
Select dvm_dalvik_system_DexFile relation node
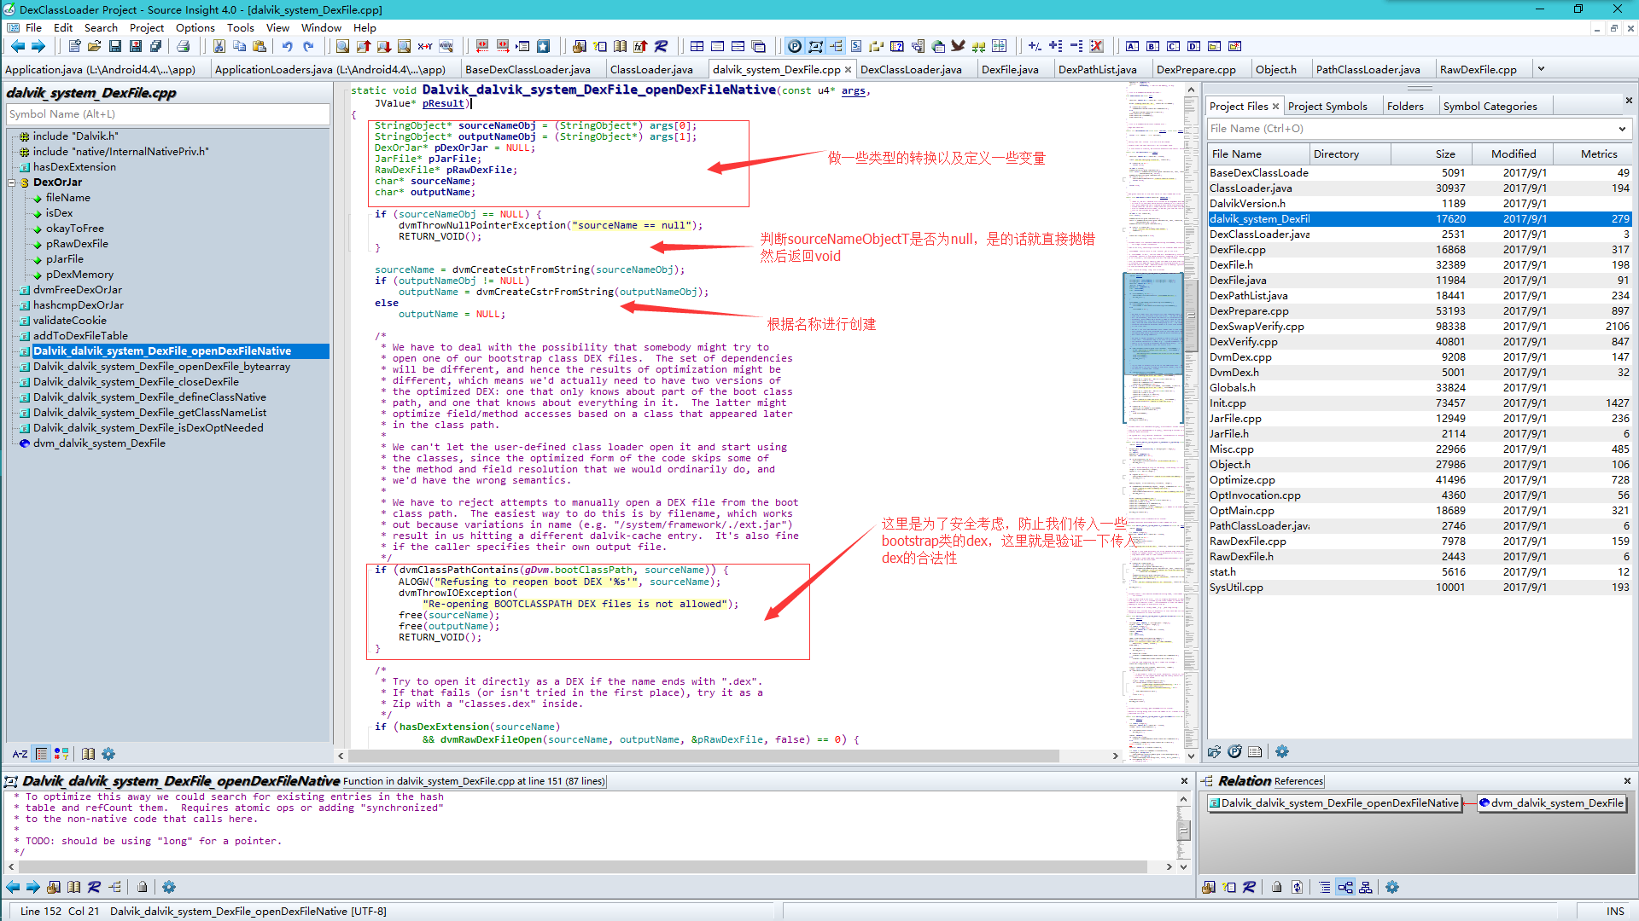[x=1552, y=802]
